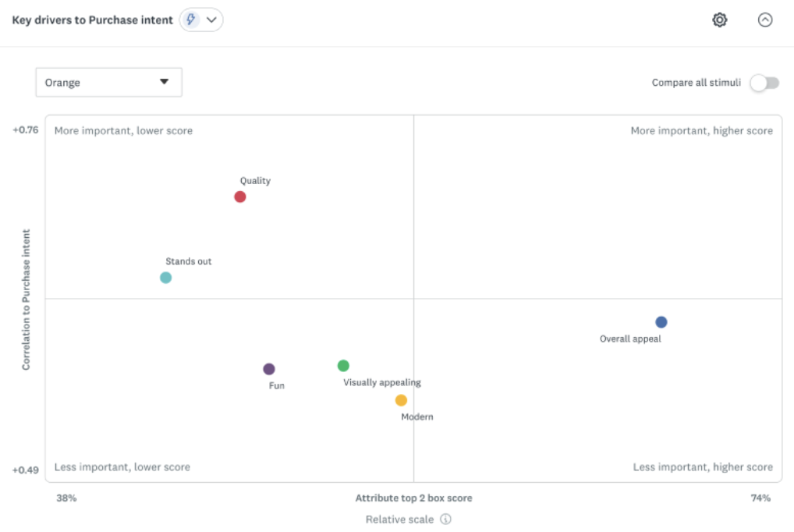Click the Overall appeal label
The height and width of the screenshot is (532, 794).
(x=630, y=339)
